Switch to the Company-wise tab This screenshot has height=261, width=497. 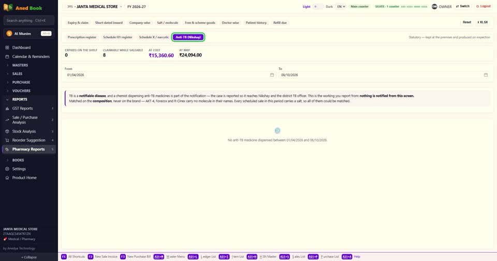click(140, 22)
